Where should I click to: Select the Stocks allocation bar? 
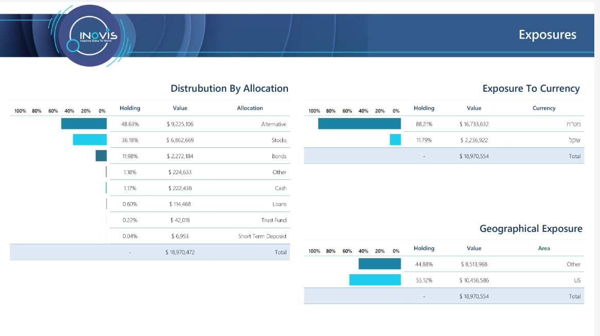(x=90, y=140)
